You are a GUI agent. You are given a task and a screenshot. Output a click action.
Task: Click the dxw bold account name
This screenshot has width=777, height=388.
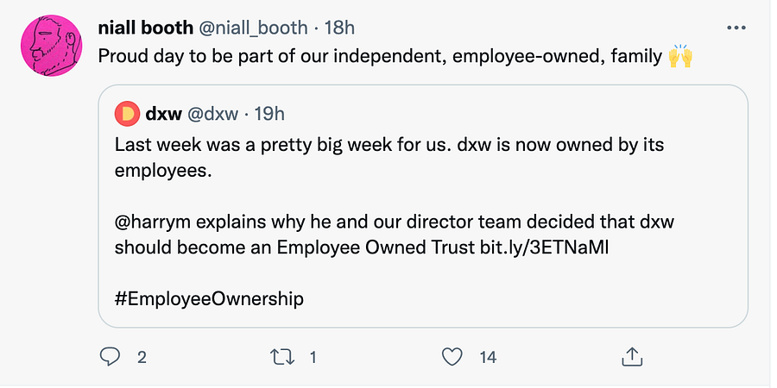pyautogui.click(x=163, y=115)
